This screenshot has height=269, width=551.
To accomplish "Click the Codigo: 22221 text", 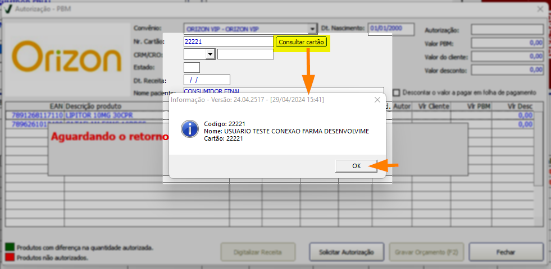I will click(225, 124).
